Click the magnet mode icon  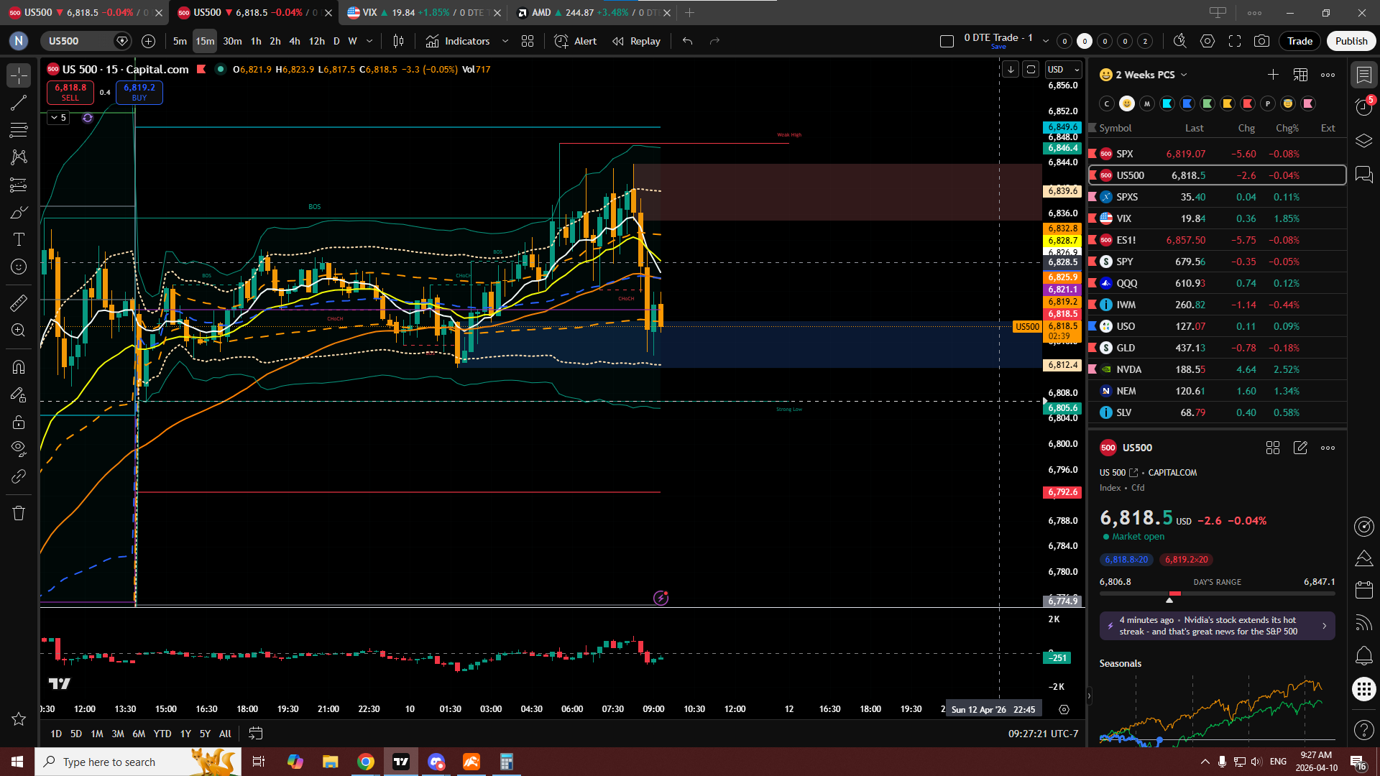pyautogui.click(x=19, y=367)
